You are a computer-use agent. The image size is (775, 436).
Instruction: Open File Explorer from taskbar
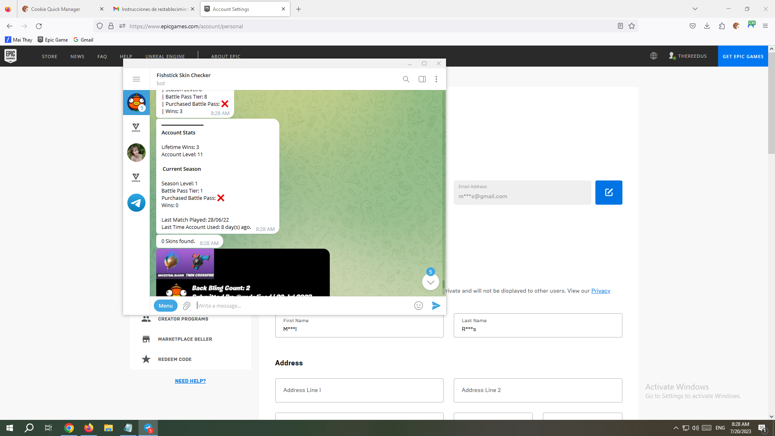(108, 428)
